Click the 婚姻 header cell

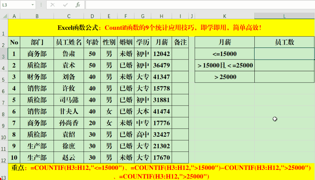point(126,42)
